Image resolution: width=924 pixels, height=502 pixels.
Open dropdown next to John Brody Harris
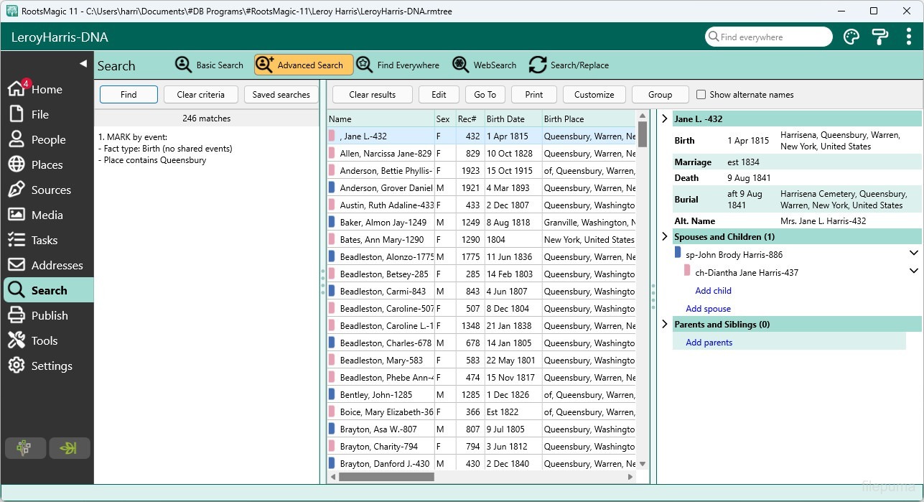click(913, 254)
